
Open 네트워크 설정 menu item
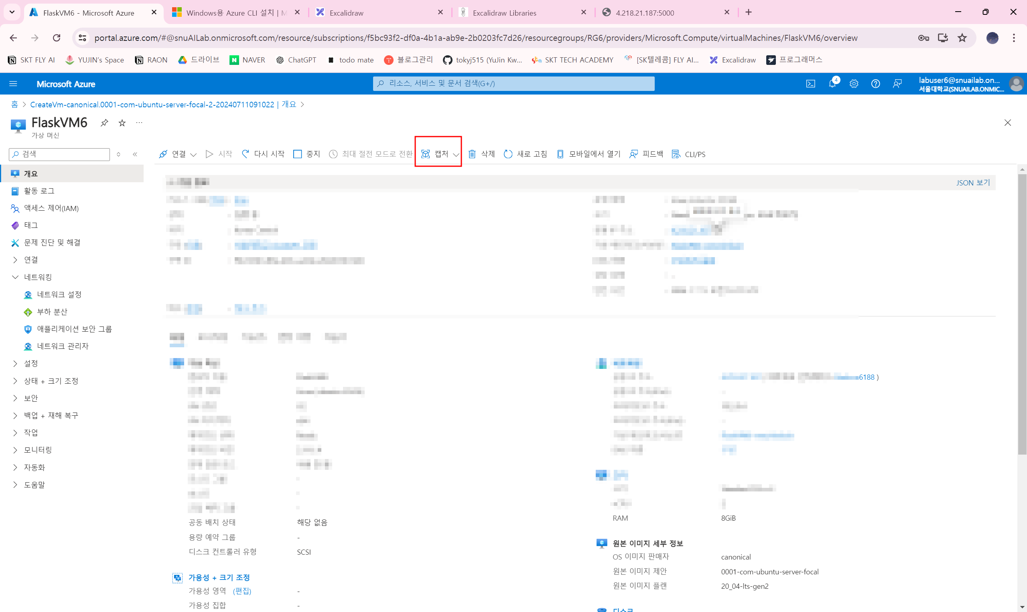59,294
